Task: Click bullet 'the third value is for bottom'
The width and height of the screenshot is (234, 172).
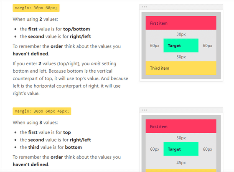Action: pyautogui.click(x=51, y=147)
